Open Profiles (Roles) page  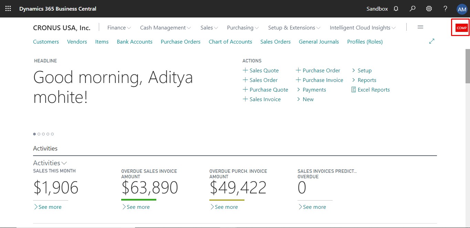coord(365,41)
